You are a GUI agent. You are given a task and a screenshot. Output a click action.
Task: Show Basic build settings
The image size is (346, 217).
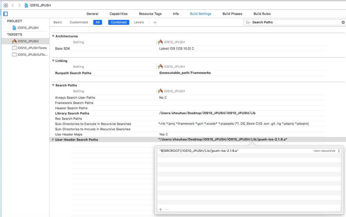click(x=57, y=22)
